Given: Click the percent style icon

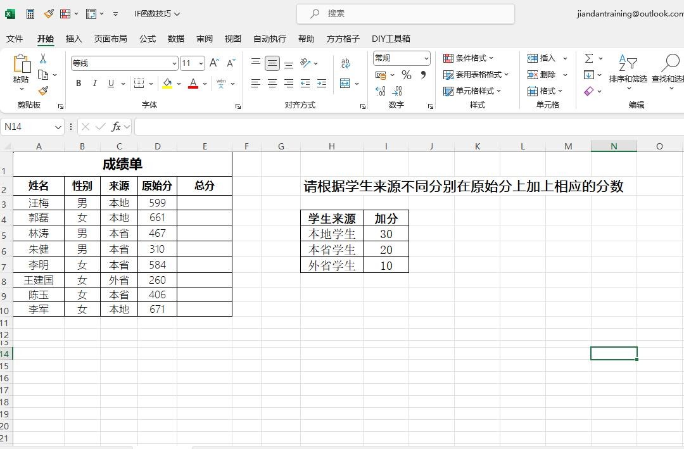Looking at the screenshot, I should tap(406, 75).
